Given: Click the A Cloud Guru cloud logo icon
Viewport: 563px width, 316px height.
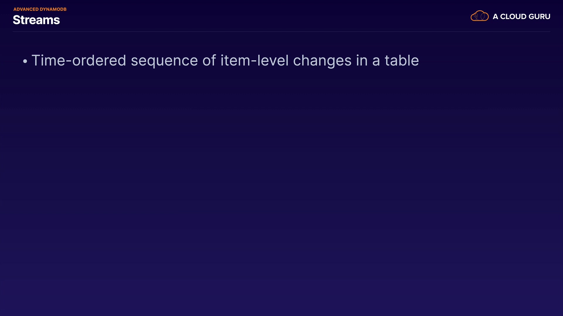Looking at the screenshot, I should (x=479, y=16).
